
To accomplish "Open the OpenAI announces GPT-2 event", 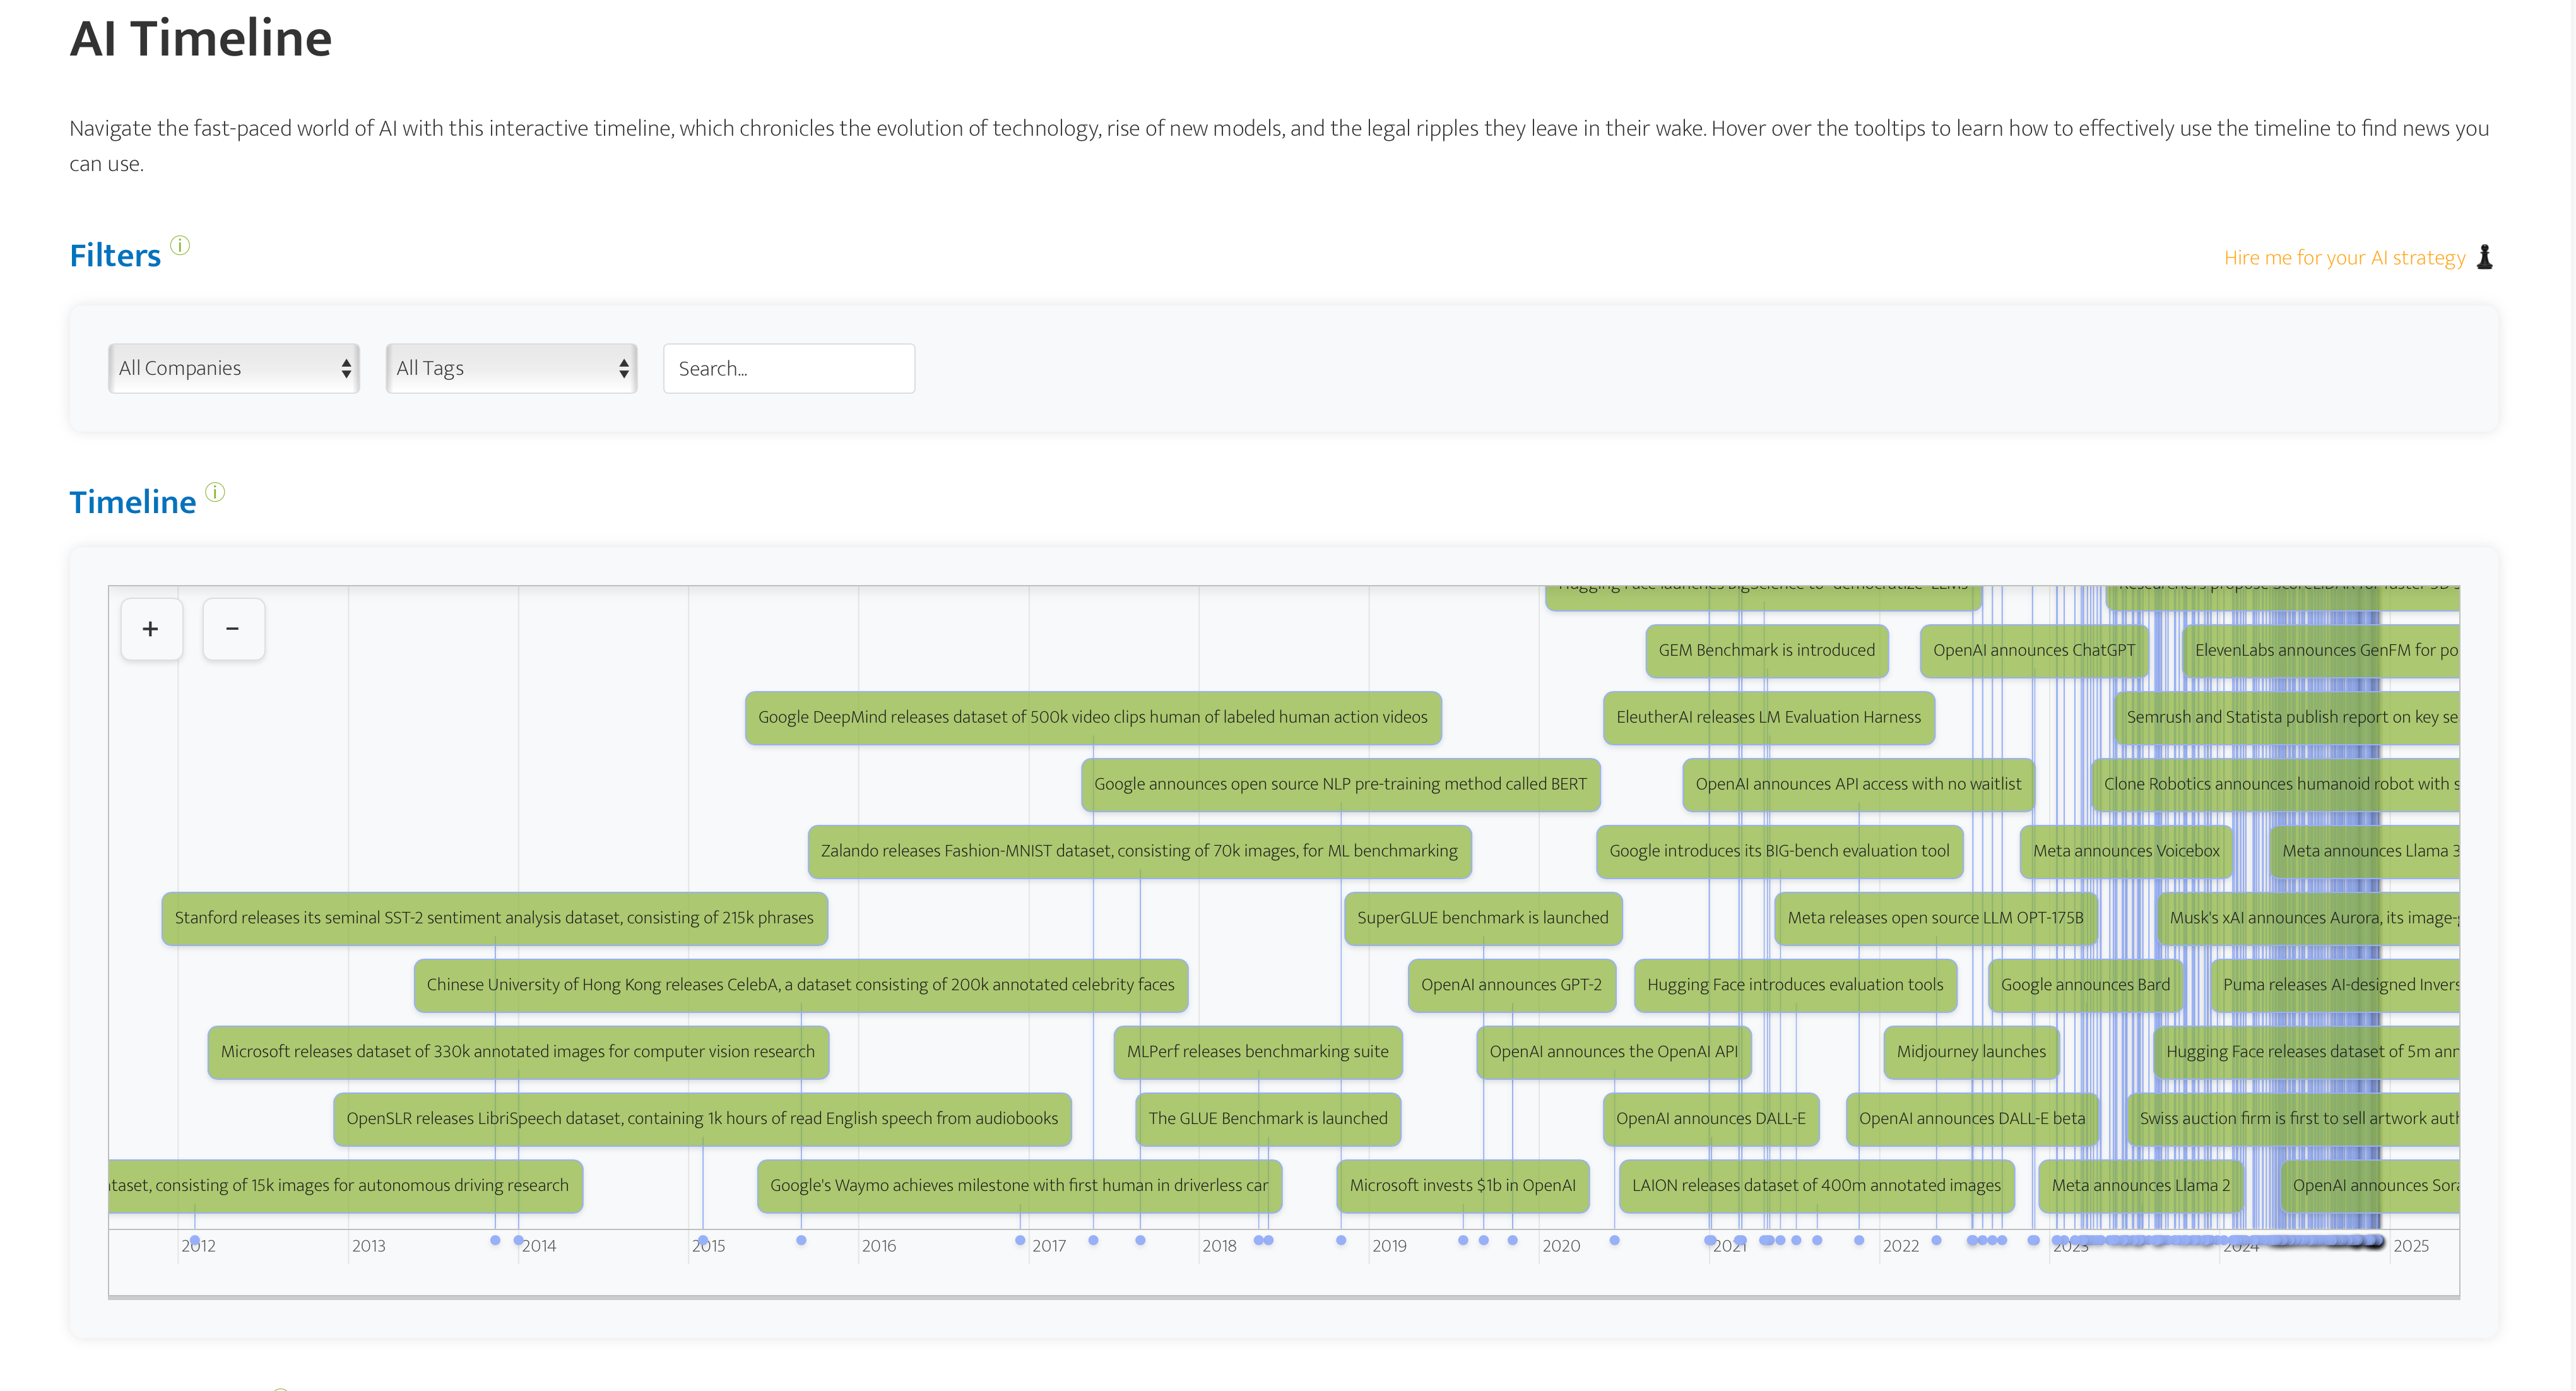I will click(1510, 985).
